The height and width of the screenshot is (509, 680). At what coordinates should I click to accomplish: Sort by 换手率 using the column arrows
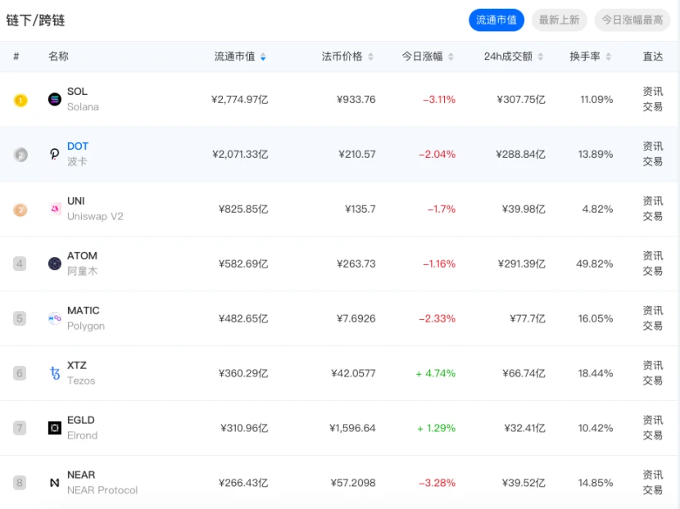coord(609,56)
